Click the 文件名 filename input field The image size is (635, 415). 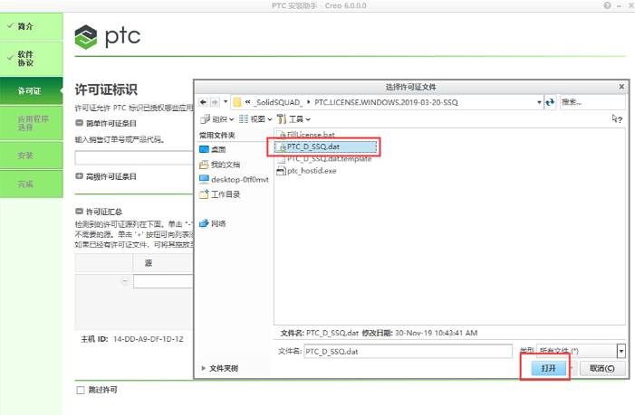tap(407, 350)
